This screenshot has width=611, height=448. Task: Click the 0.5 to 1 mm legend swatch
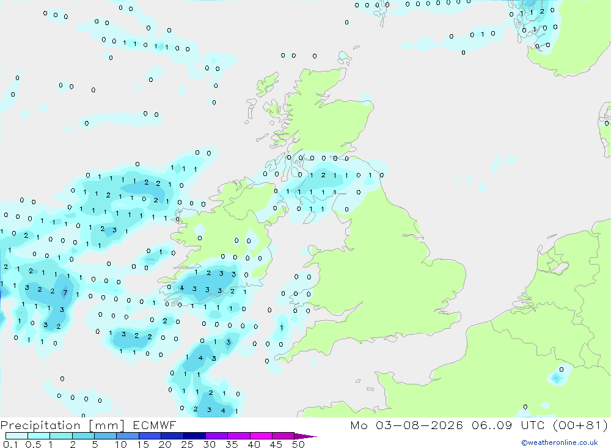click(39, 436)
